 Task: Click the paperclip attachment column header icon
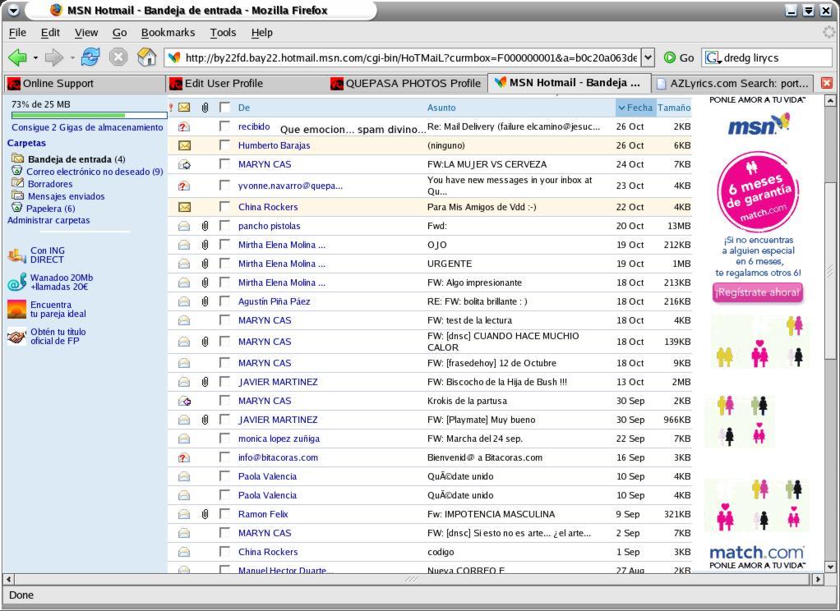click(205, 108)
